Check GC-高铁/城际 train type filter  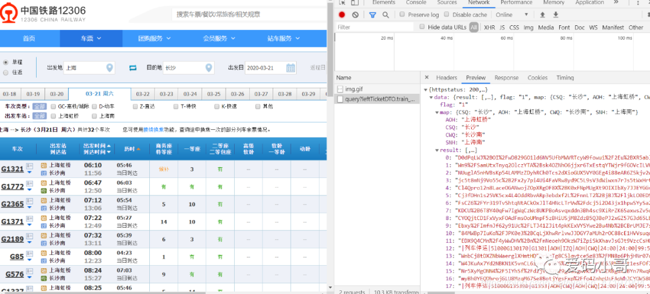click(53, 106)
